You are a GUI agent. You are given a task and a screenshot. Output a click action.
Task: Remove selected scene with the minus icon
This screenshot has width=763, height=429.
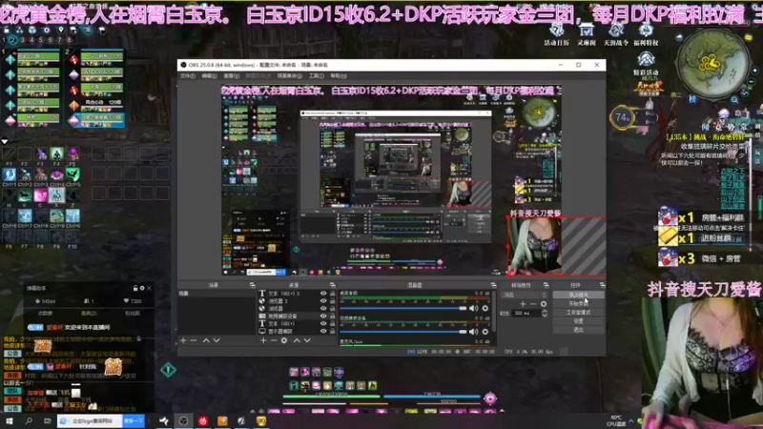pyautogui.click(x=194, y=340)
